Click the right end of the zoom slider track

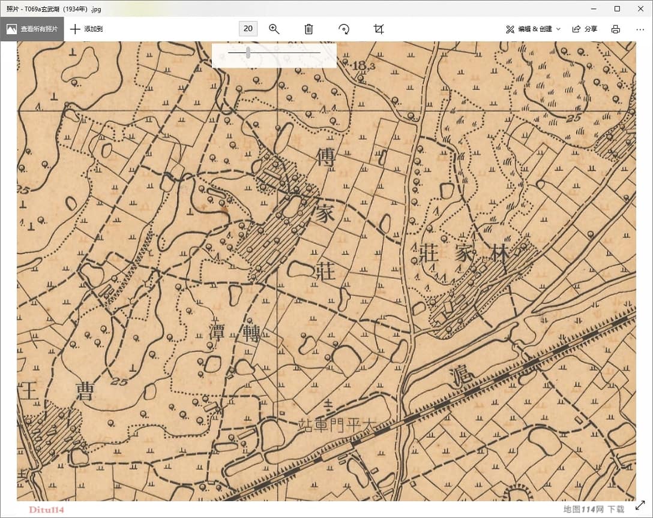pyautogui.click(x=319, y=53)
